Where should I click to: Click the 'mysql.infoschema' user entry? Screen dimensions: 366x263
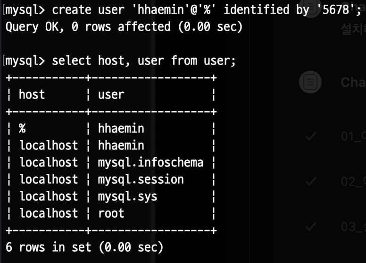click(150, 163)
